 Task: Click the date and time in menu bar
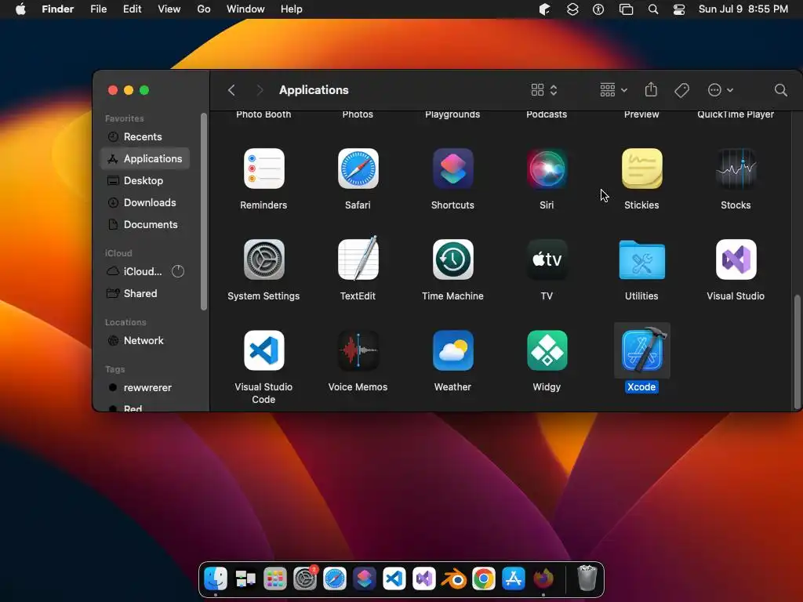point(743,9)
